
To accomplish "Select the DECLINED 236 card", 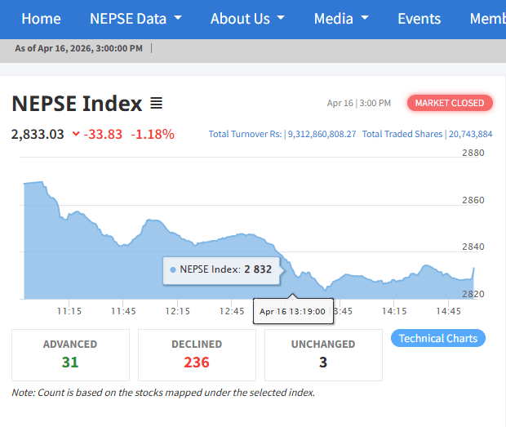I will click(197, 355).
